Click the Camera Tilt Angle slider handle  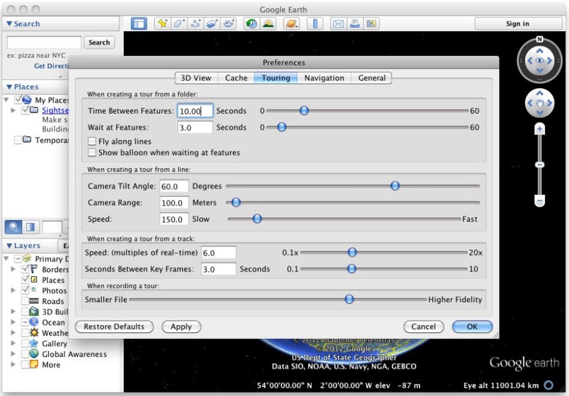click(395, 186)
